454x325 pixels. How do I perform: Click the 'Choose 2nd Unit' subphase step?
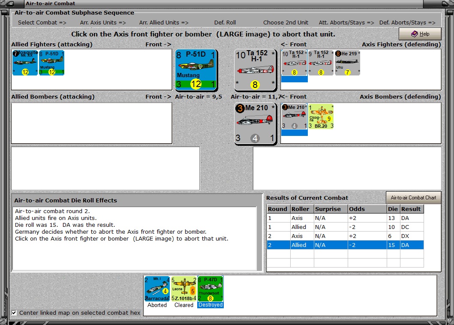[x=286, y=23]
